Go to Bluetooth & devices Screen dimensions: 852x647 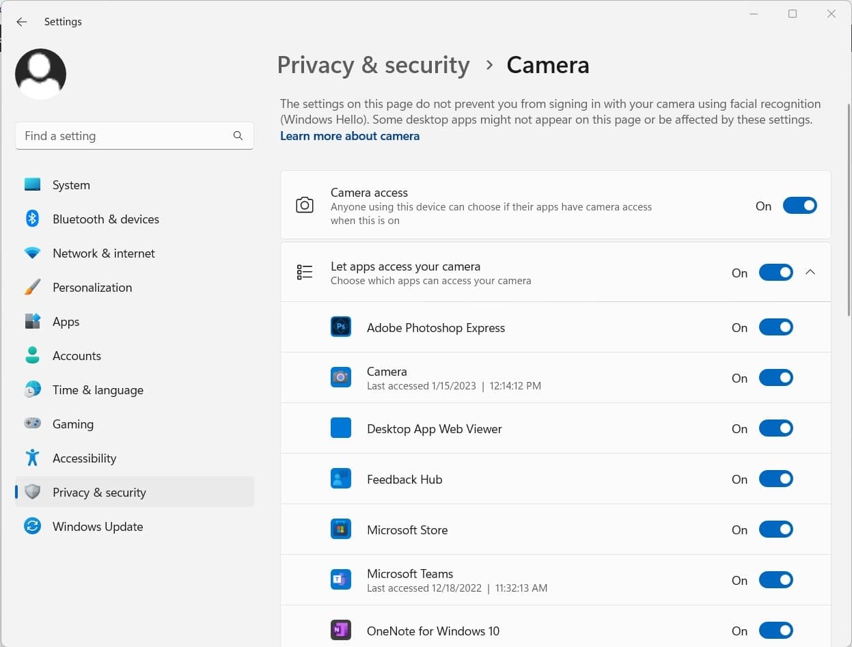click(x=135, y=219)
